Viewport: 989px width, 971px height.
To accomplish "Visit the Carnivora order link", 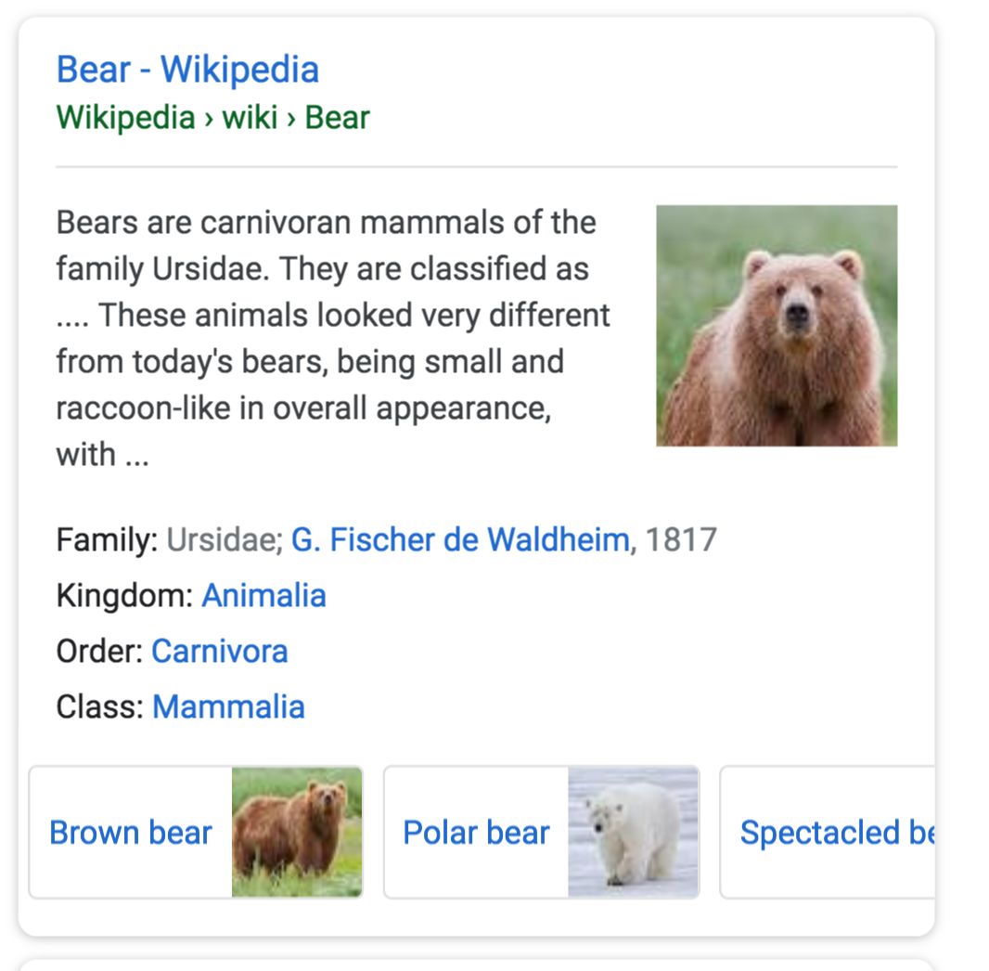I will (x=220, y=651).
